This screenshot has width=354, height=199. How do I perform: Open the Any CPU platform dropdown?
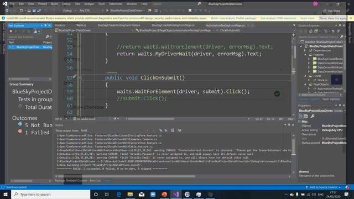click(x=91, y=11)
